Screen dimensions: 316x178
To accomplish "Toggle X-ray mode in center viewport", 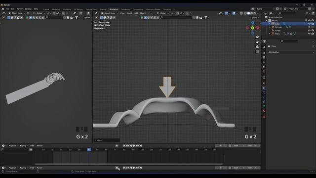I will 241,13.
